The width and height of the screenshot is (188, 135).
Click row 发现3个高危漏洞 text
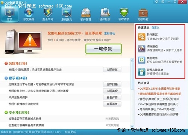(x=35, y=70)
